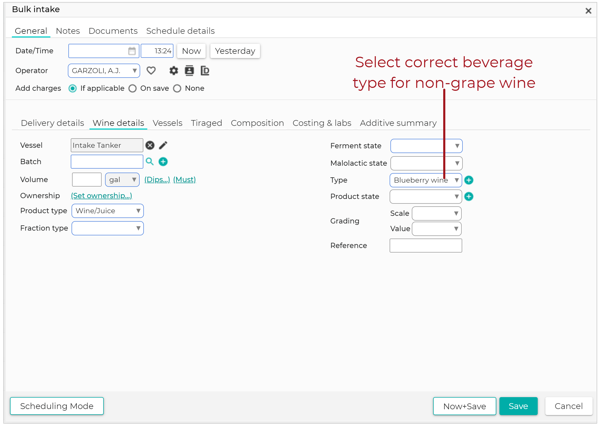Go to the Vessels tab
The height and width of the screenshot is (428, 600).
tap(167, 123)
